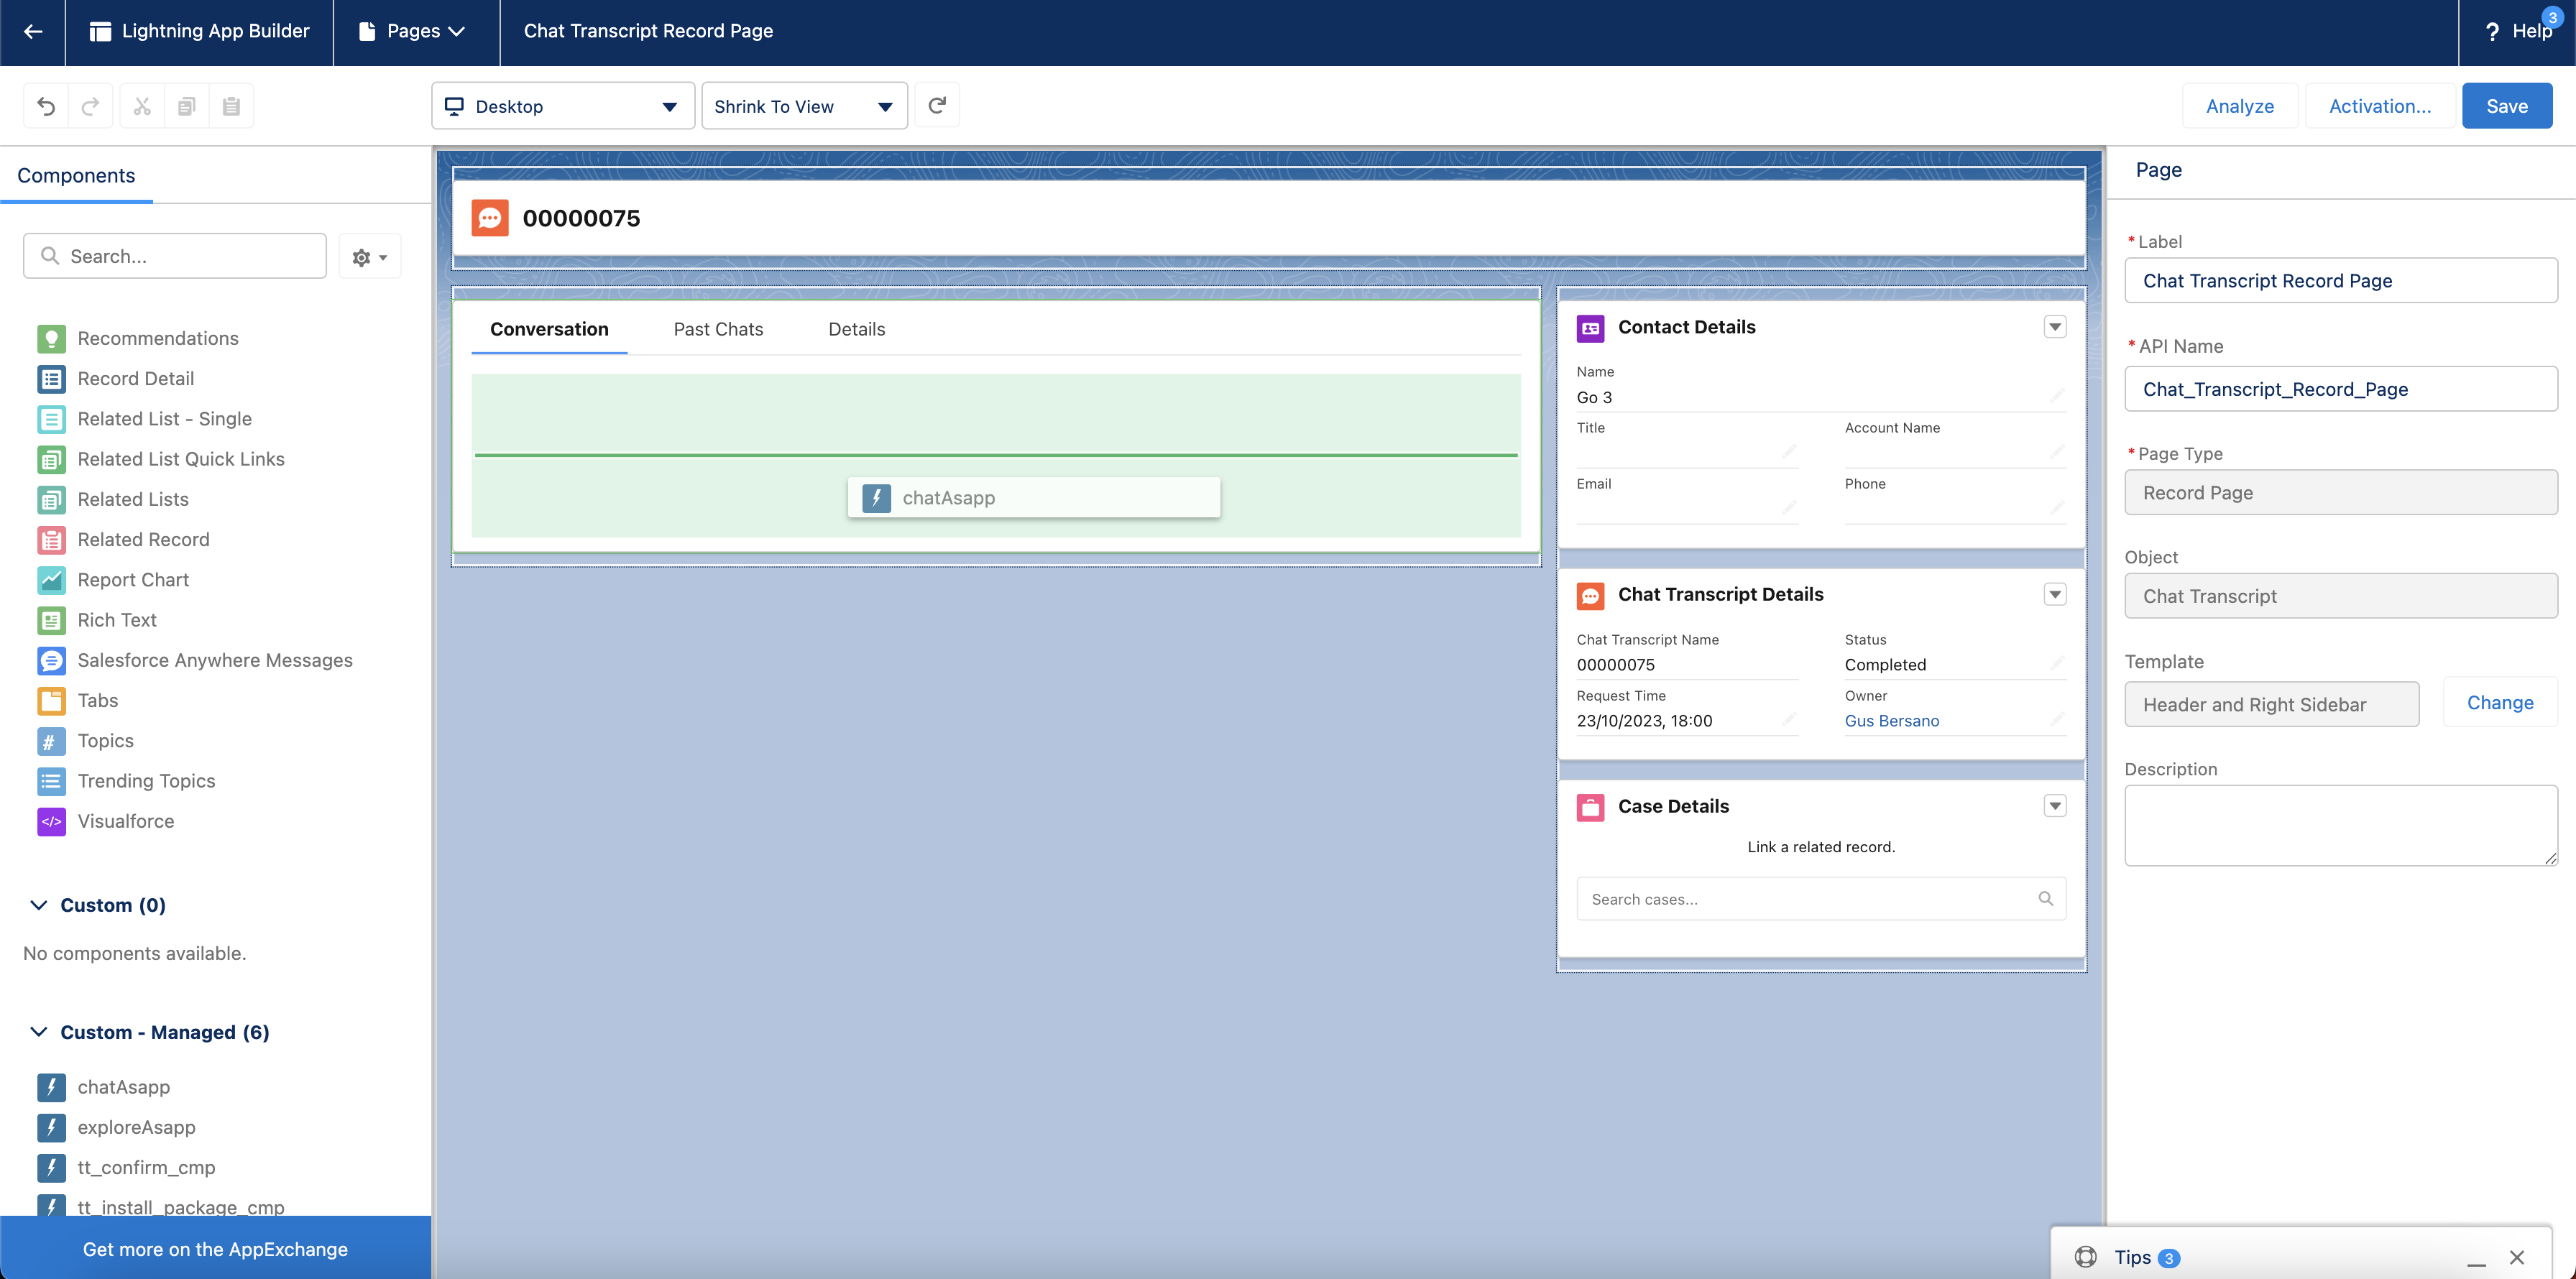Image resolution: width=2576 pixels, height=1279 pixels.
Task: Open the components settings gear menu
Action: 369,257
